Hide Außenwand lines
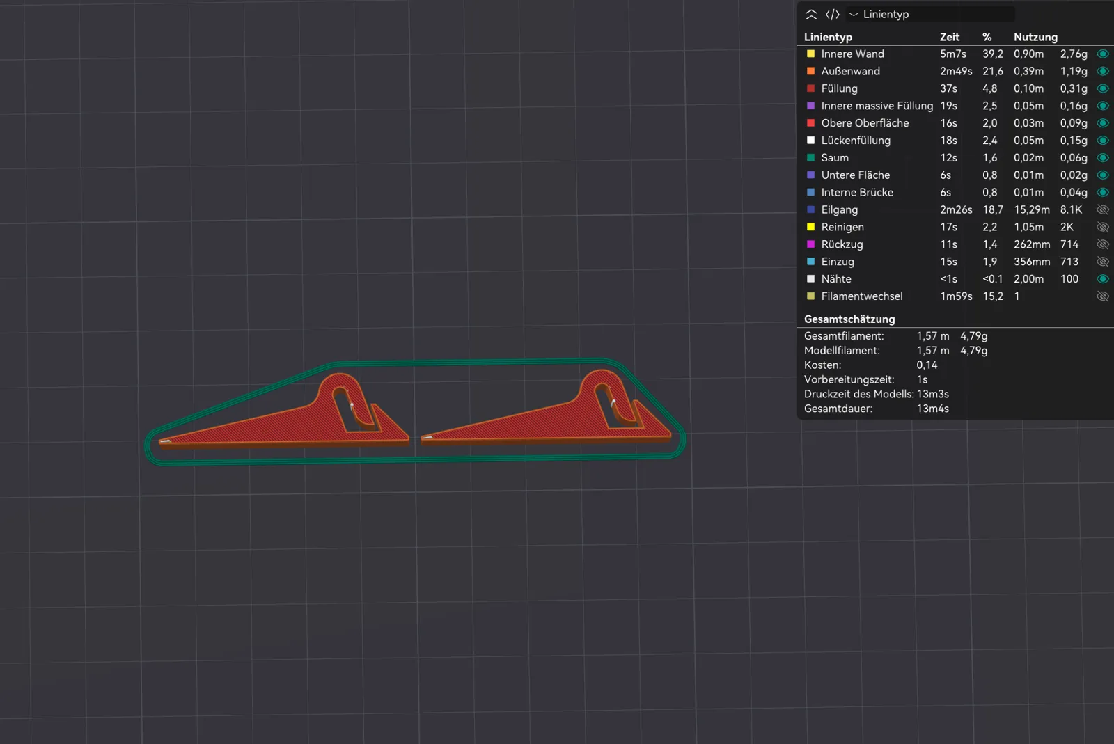Viewport: 1114px width, 744px height. pyautogui.click(x=1103, y=71)
